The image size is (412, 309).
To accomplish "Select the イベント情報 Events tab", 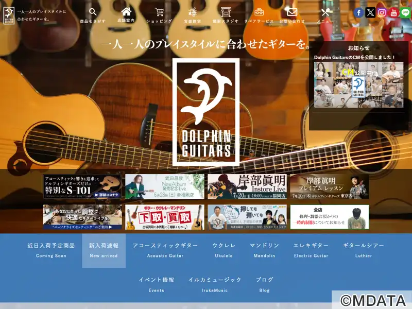I will click(157, 285).
